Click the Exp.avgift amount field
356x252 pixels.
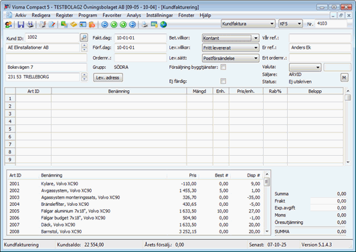pyautogui.click(x=329, y=208)
